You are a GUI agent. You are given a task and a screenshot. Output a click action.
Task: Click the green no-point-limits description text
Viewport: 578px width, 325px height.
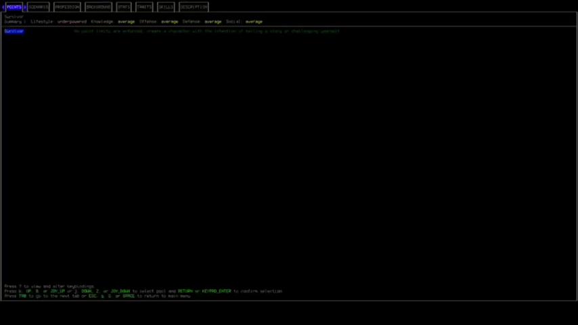coord(206,31)
